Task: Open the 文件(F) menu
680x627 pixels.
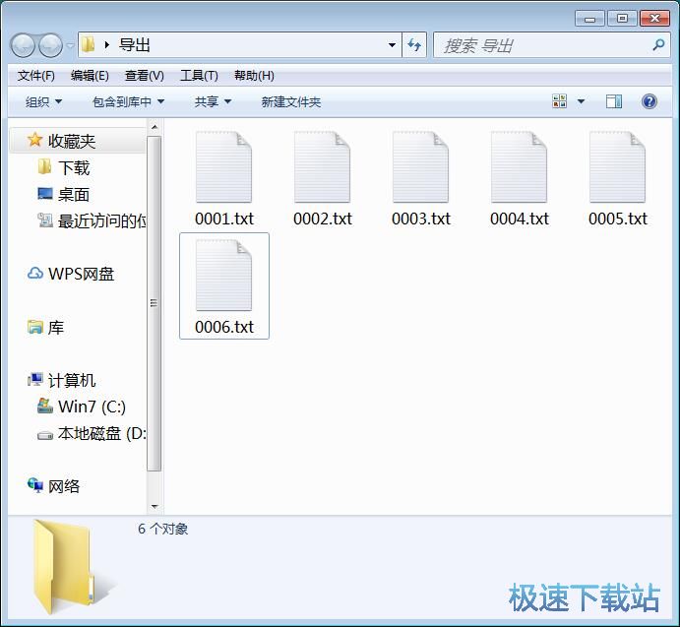Action: coord(36,76)
